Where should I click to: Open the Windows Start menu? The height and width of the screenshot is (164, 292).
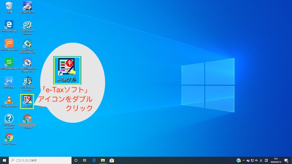pyautogui.click(x=4, y=160)
